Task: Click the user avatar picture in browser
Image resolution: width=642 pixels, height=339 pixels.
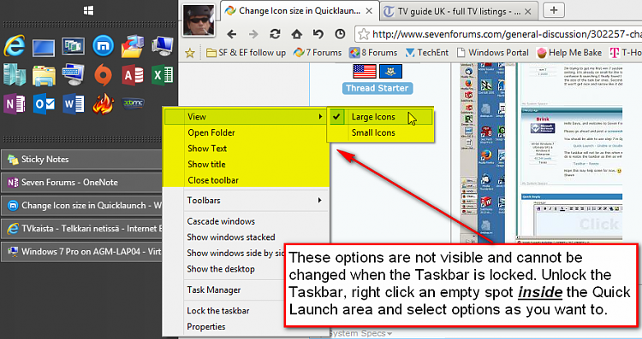Action: pos(199,20)
